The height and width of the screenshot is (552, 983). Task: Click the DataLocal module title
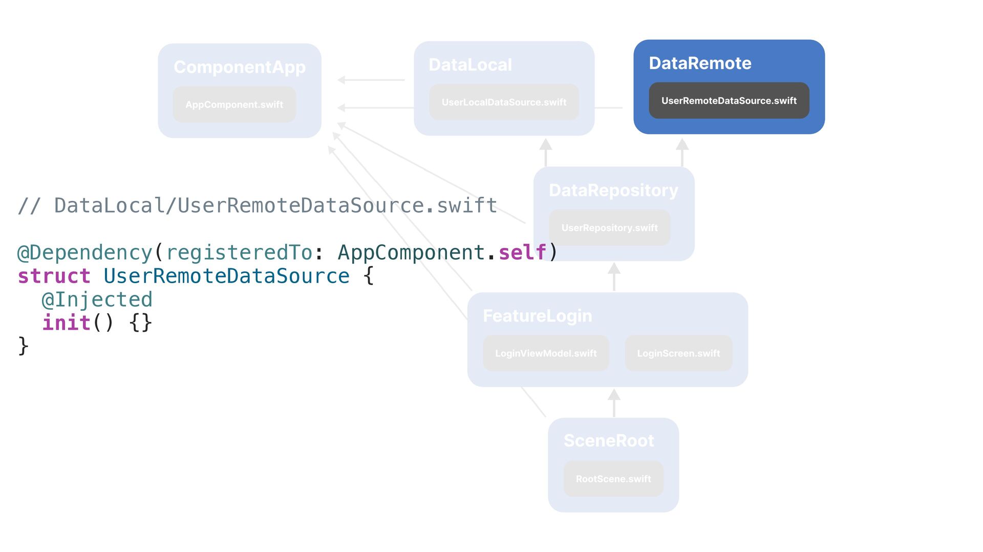click(x=470, y=65)
